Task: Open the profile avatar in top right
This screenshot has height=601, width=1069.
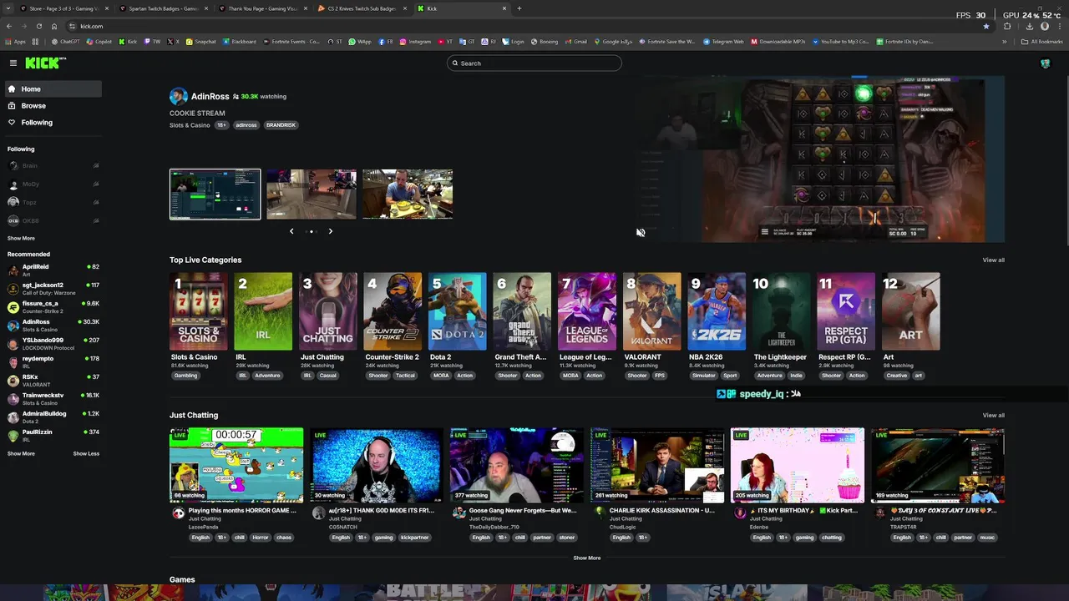Action: click(x=1045, y=63)
